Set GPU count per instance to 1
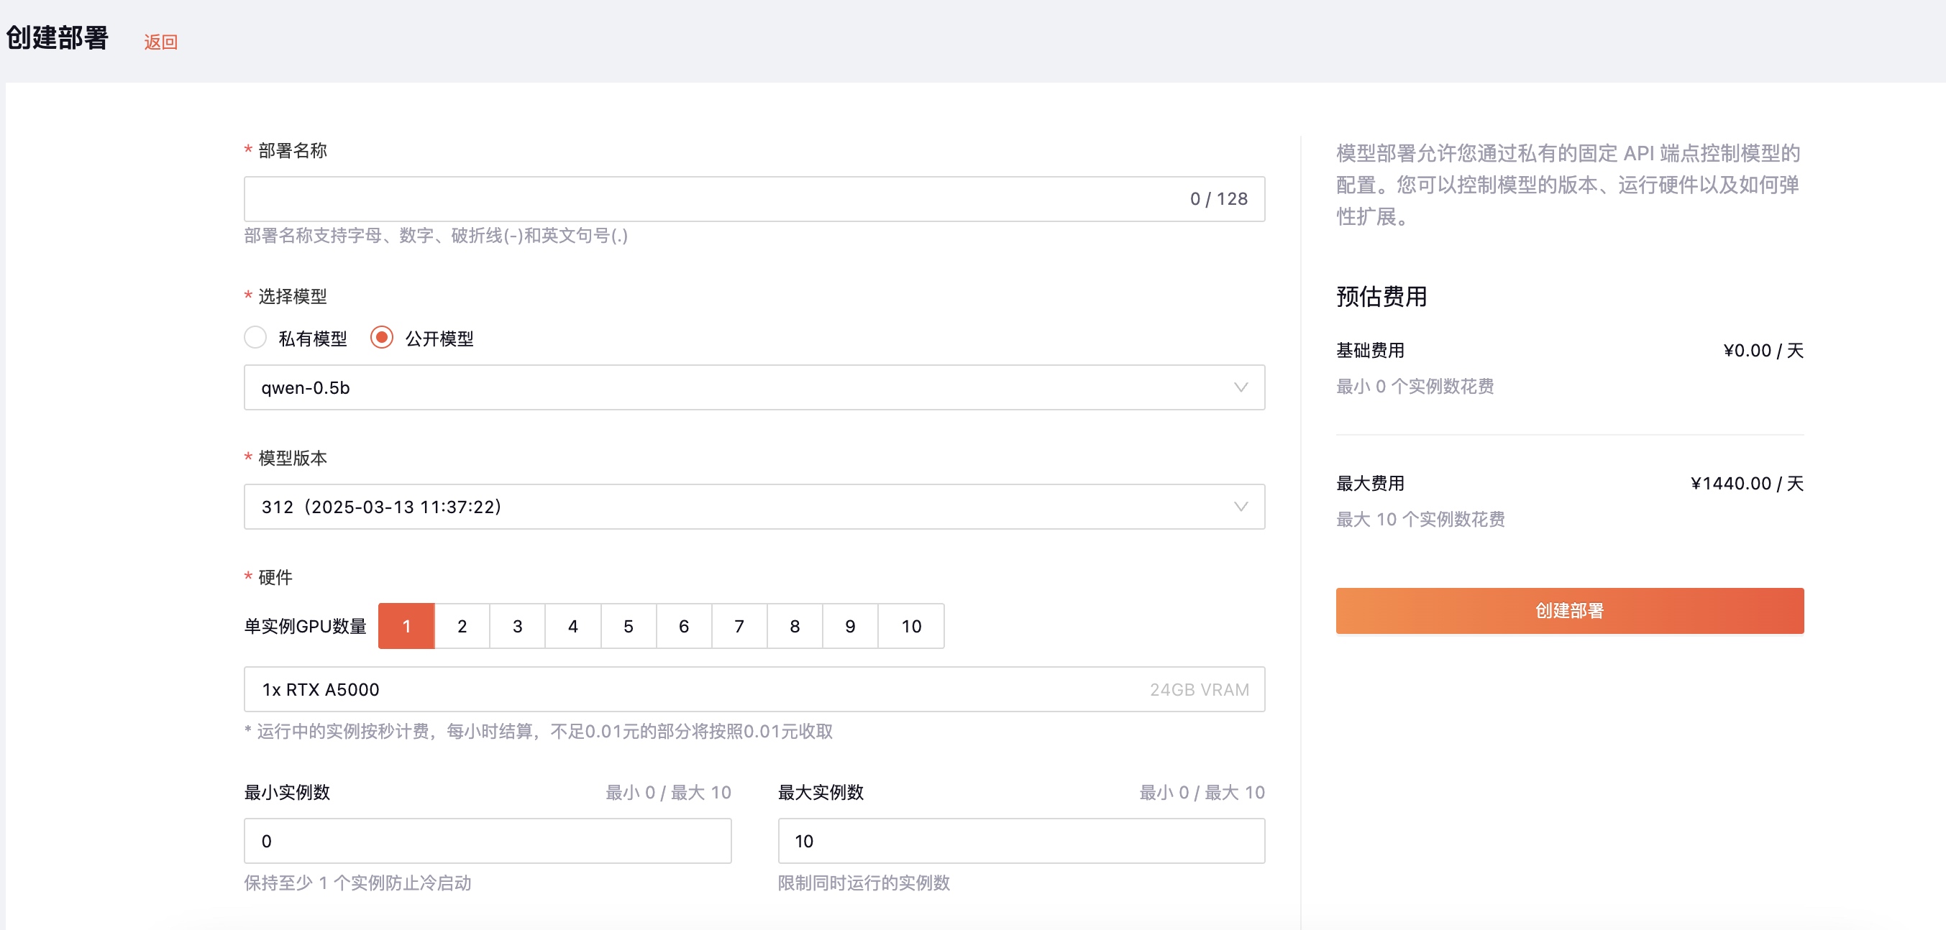Image resolution: width=1946 pixels, height=930 pixels. pyautogui.click(x=406, y=627)
